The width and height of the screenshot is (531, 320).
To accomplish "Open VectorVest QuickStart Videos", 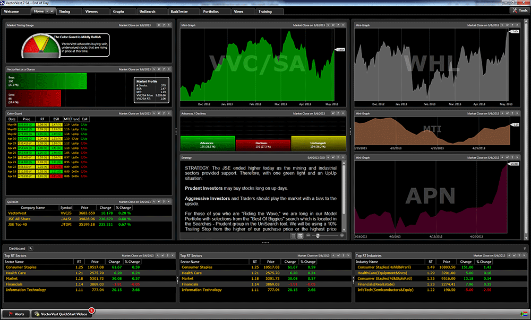I will point(61,313).
